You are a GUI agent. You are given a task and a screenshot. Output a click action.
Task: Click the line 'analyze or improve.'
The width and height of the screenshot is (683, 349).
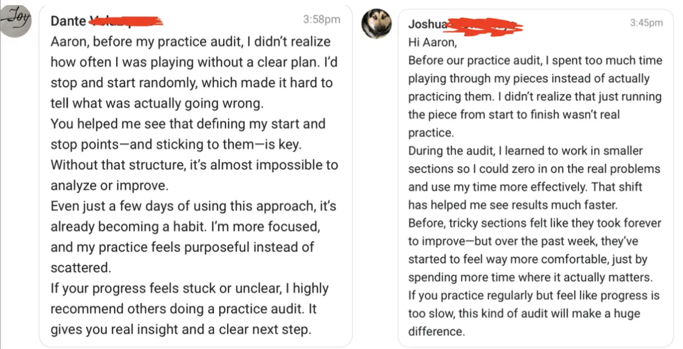104,185
